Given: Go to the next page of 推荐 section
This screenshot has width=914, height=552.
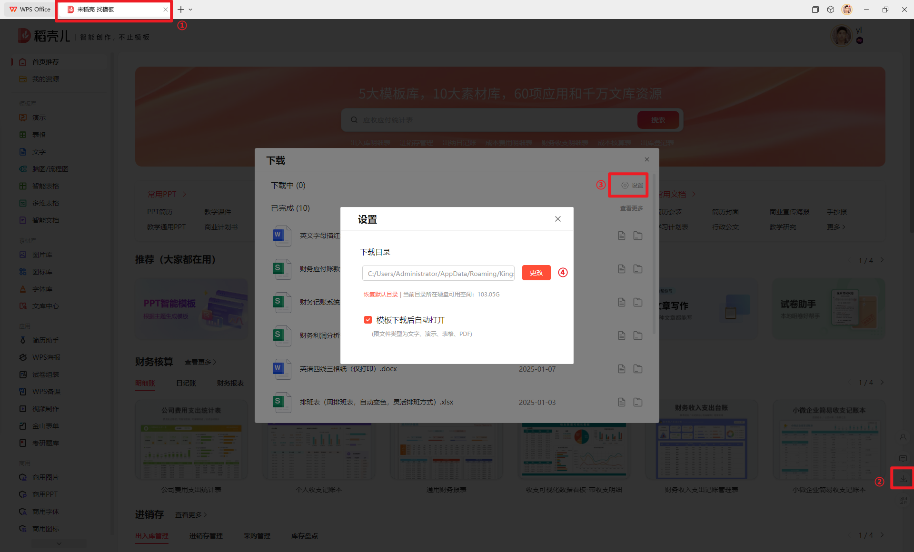Looking at the screenshot, I should [x=882, y=260].
